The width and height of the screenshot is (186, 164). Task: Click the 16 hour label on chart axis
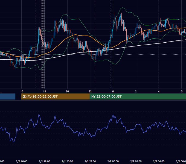point(22,92)
